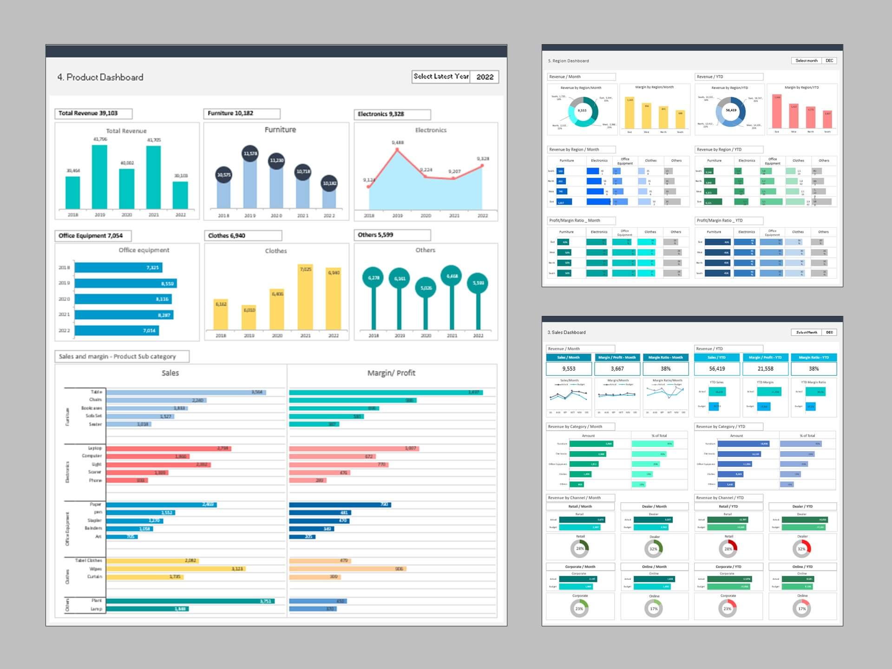The image size is (892, 669).
Task: Open the Select Month dropdown in Sales Dashboard
Action: point(833,332)
